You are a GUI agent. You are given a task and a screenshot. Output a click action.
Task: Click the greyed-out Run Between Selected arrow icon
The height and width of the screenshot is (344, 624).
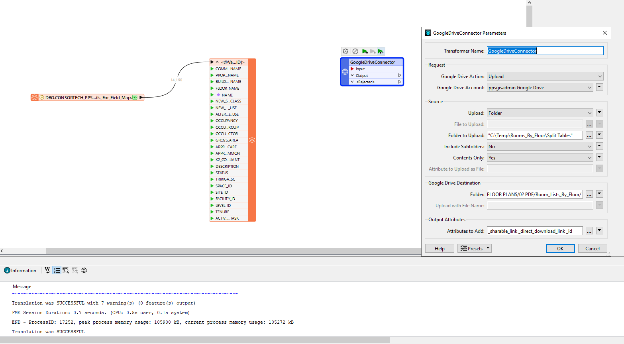click(373, 51)
